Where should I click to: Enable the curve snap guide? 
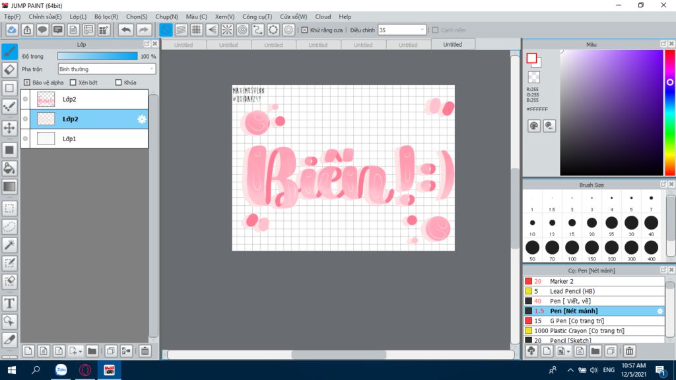258,30
